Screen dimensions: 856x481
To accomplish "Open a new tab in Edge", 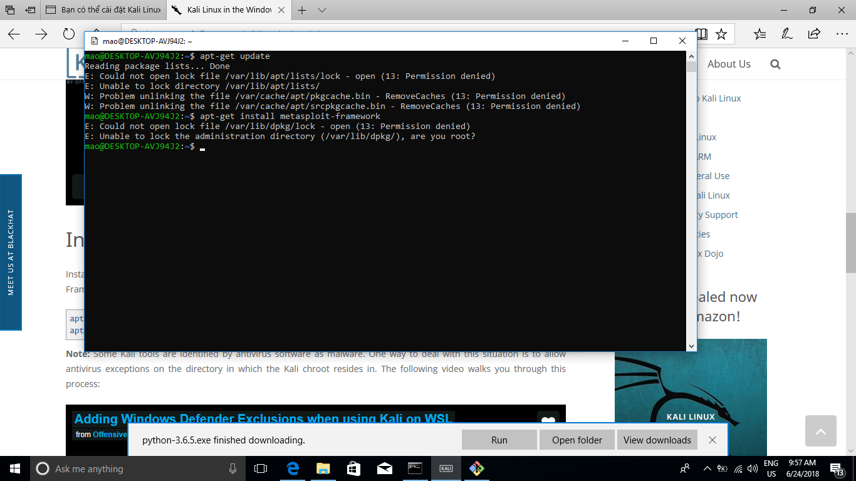I will [303, 10].
